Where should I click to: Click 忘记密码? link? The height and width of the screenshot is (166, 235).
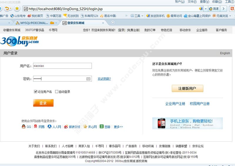104,79
